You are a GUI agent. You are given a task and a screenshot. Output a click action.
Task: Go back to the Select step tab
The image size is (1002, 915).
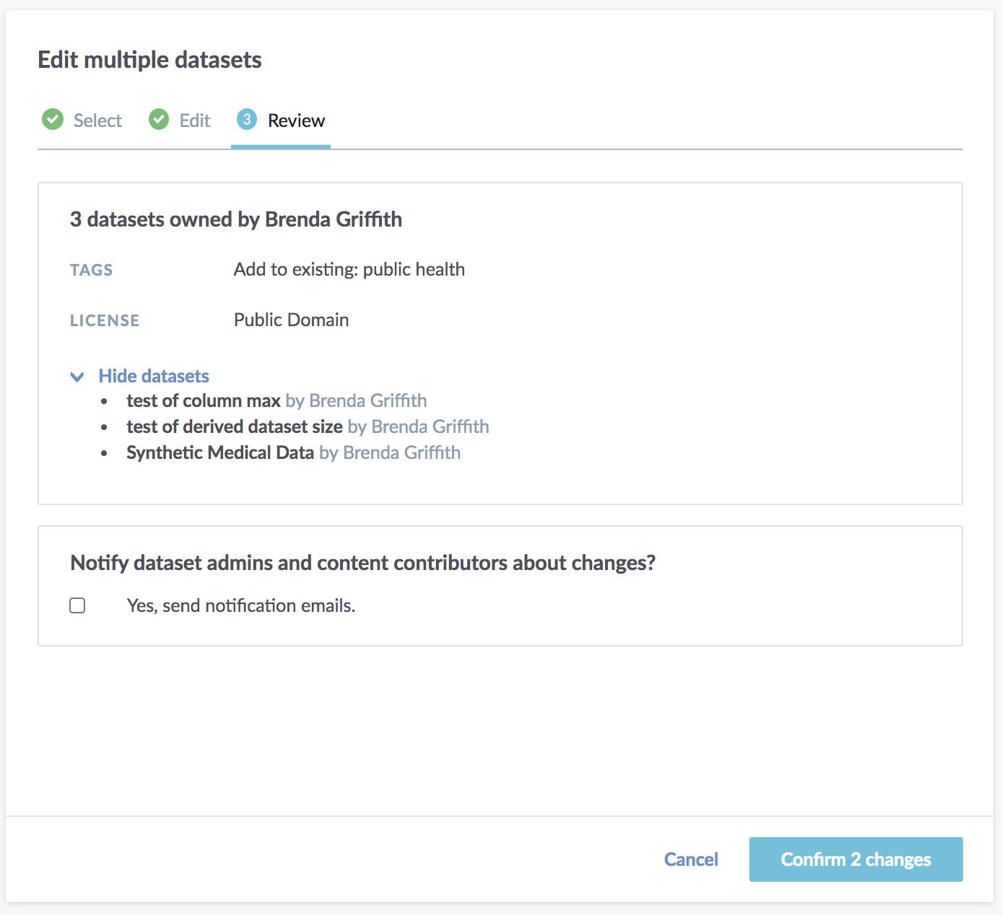point(82,120)
